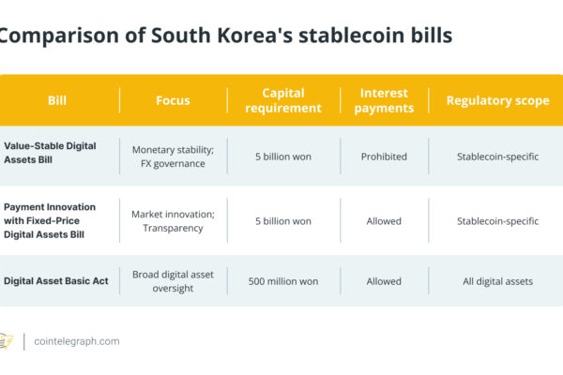Click the "Regulatory scope" column header
This screenshot has width=563, height=375.
pyautogui.click(x=497, y=100)
